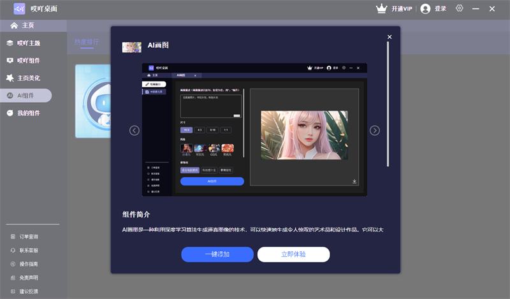Image resolution: width=510 pixels, height=299 pixels.
Task: Click the 一键添加 button
Action: (x=217, y=254)
